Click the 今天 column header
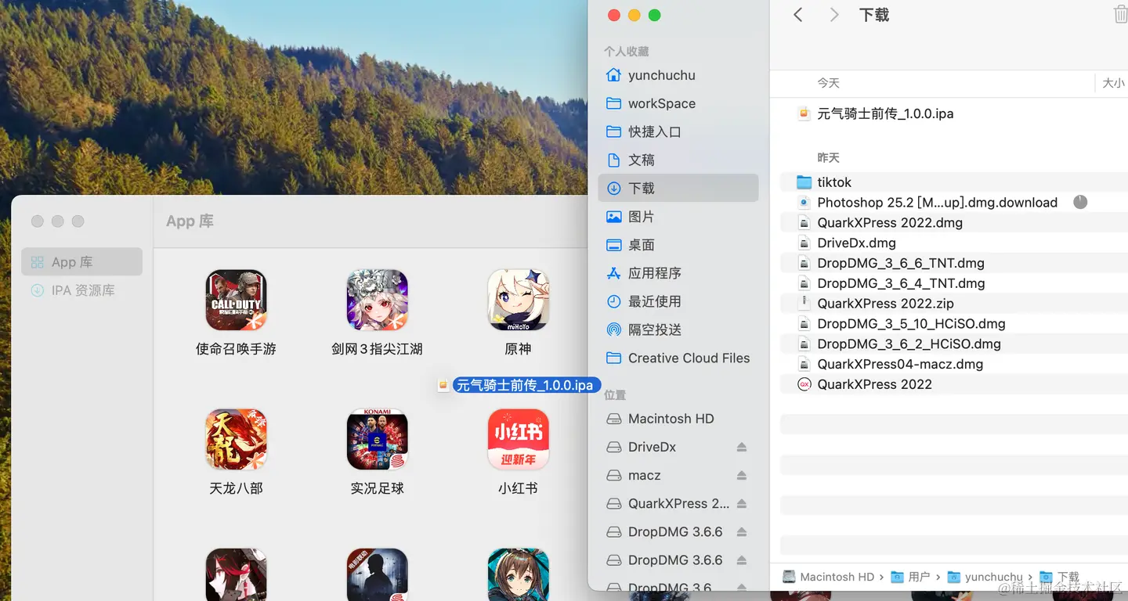The width and height of the screenshot is (1128, 601). (x=828, y=83)
